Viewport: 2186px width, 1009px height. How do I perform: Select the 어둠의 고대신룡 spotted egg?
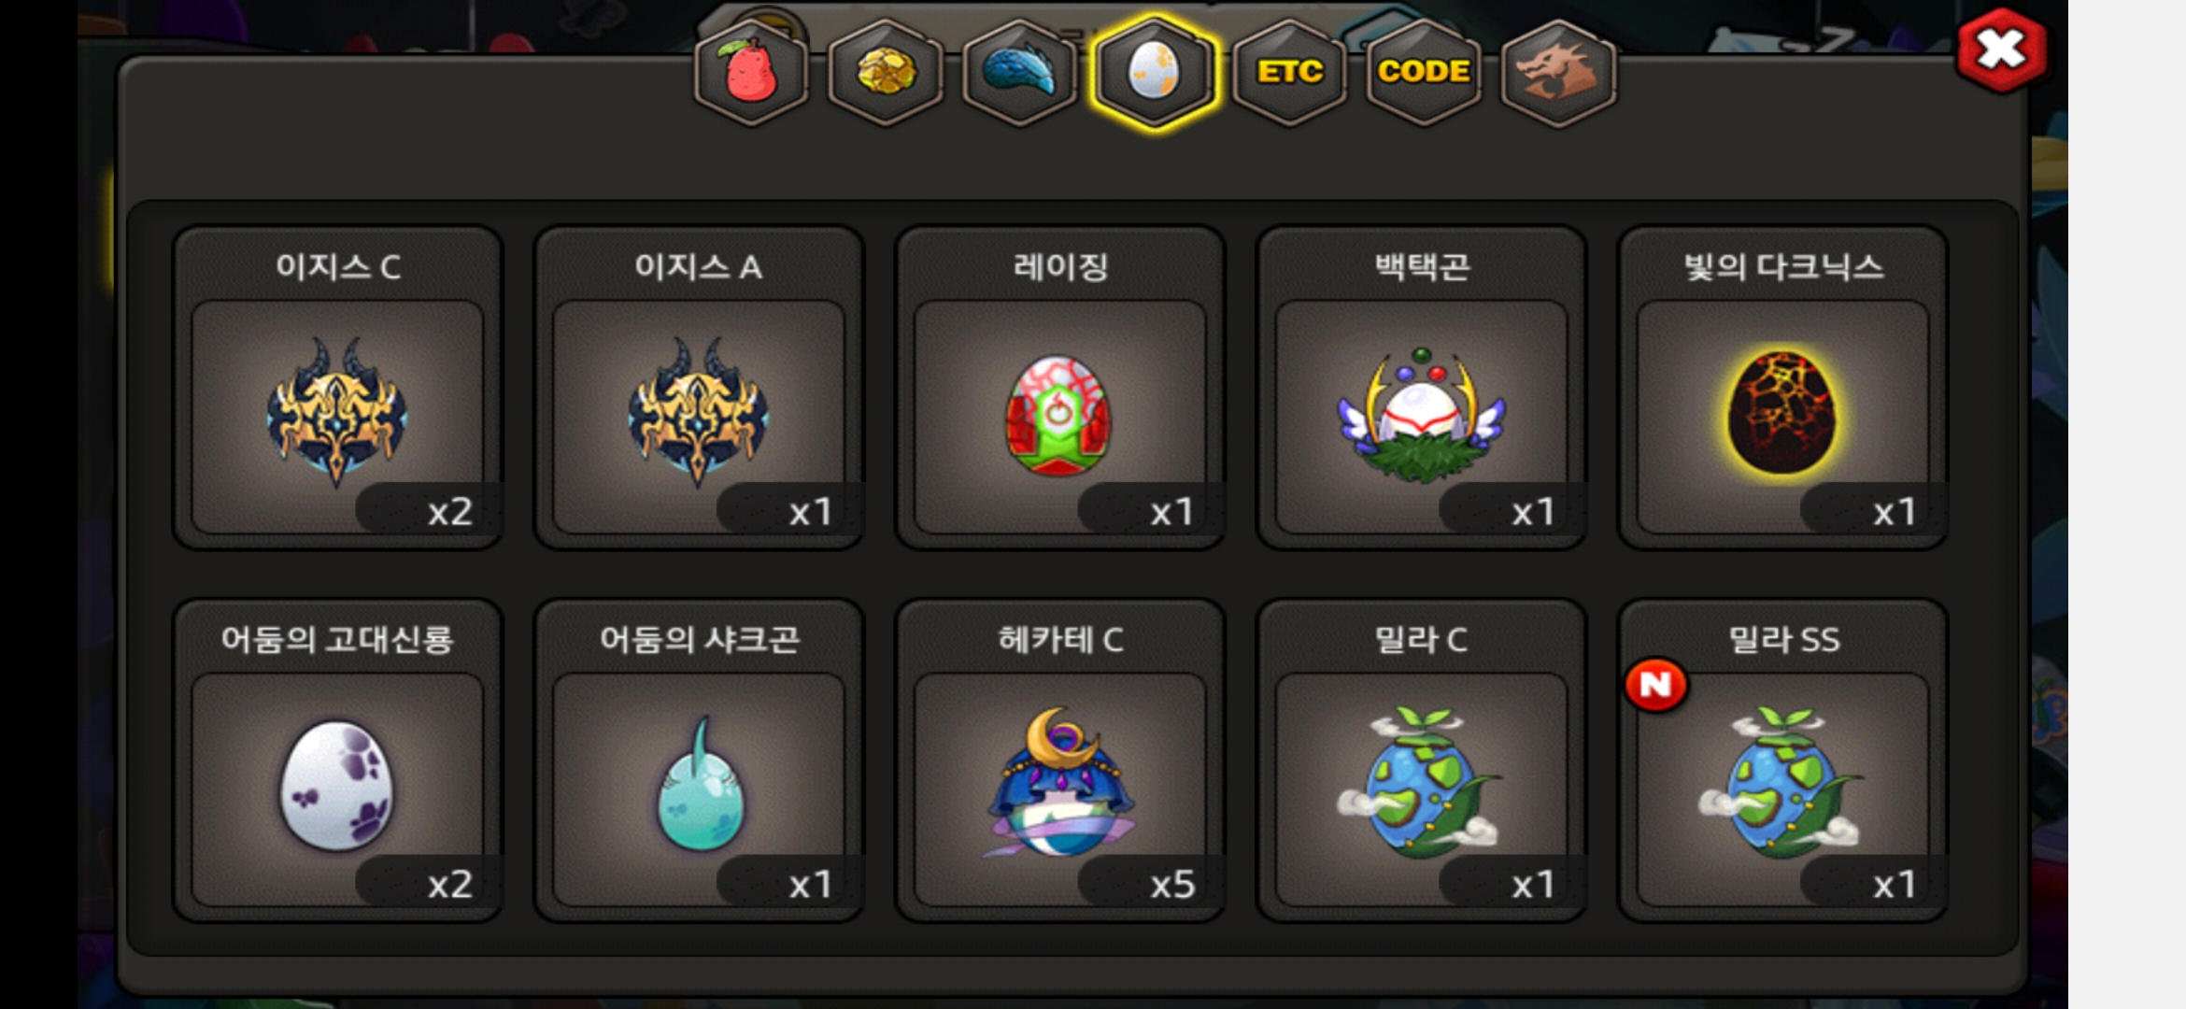click(x=337, y=760)
